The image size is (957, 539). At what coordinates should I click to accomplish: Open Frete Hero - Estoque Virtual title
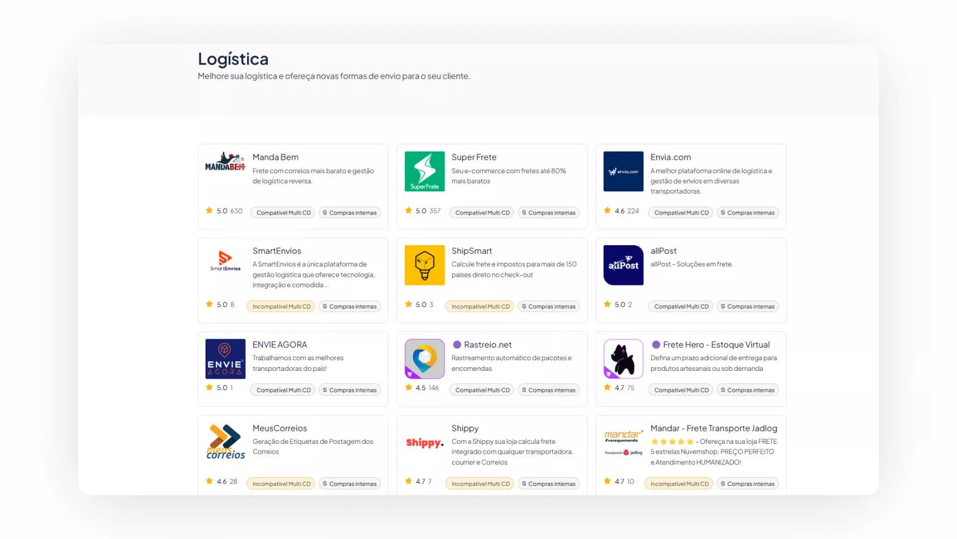[x=716, y=345]
